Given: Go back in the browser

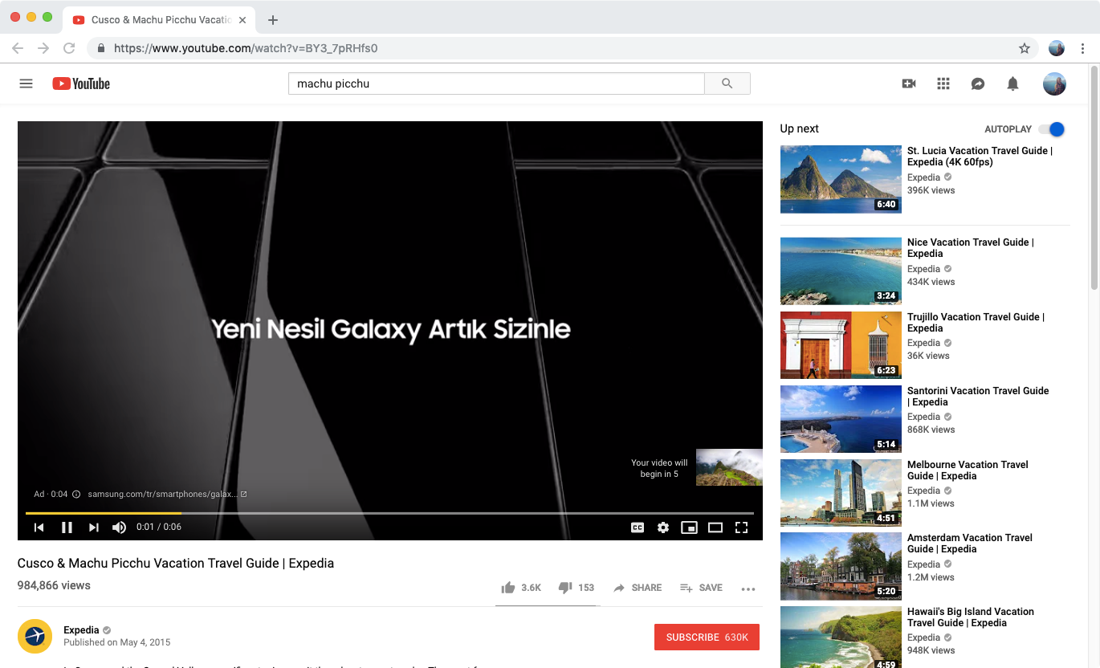Looking at the screenshot, I should pyautogui.click(x=18, y=48).
